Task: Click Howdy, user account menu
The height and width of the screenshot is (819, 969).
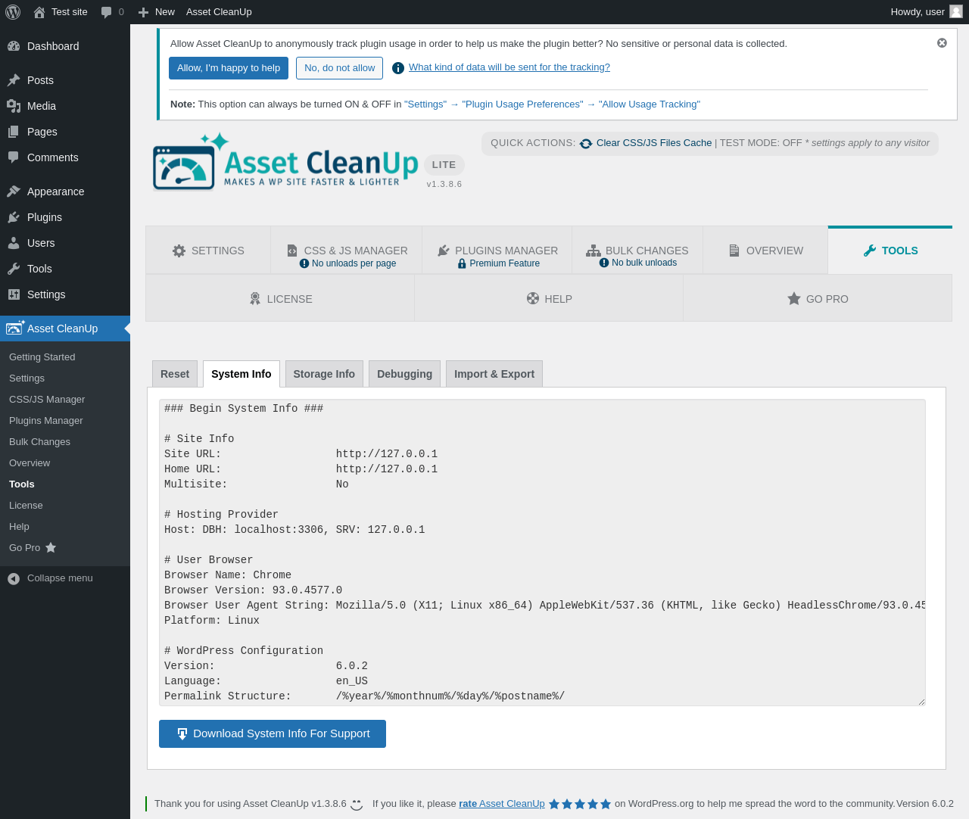Action: click(x=926, y=12)
